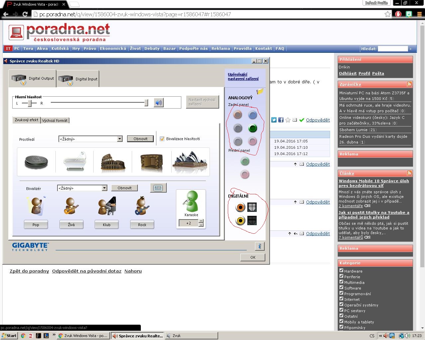Toggle the Periferie category checkbox
The width and height of the screenshot is (425, 340).
pyautogui.click(x=341, y=276)
